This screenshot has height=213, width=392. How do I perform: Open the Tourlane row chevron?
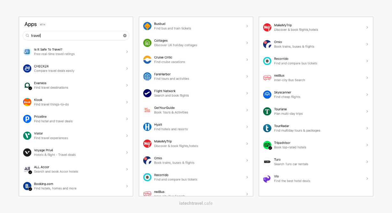367,111
